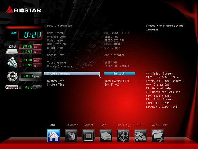The height and width of the screenshot is (149, 198).
Task: Click the F10: Save & Exit hint
Action: tap(158, 95)
